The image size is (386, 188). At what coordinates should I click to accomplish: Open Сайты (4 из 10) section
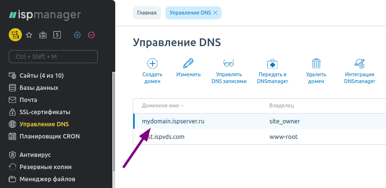pyautogui.click(x=42, y=76)
